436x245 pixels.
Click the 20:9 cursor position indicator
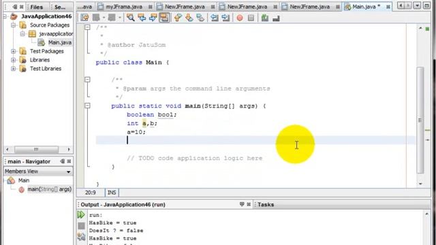click(x=91, y=193)
